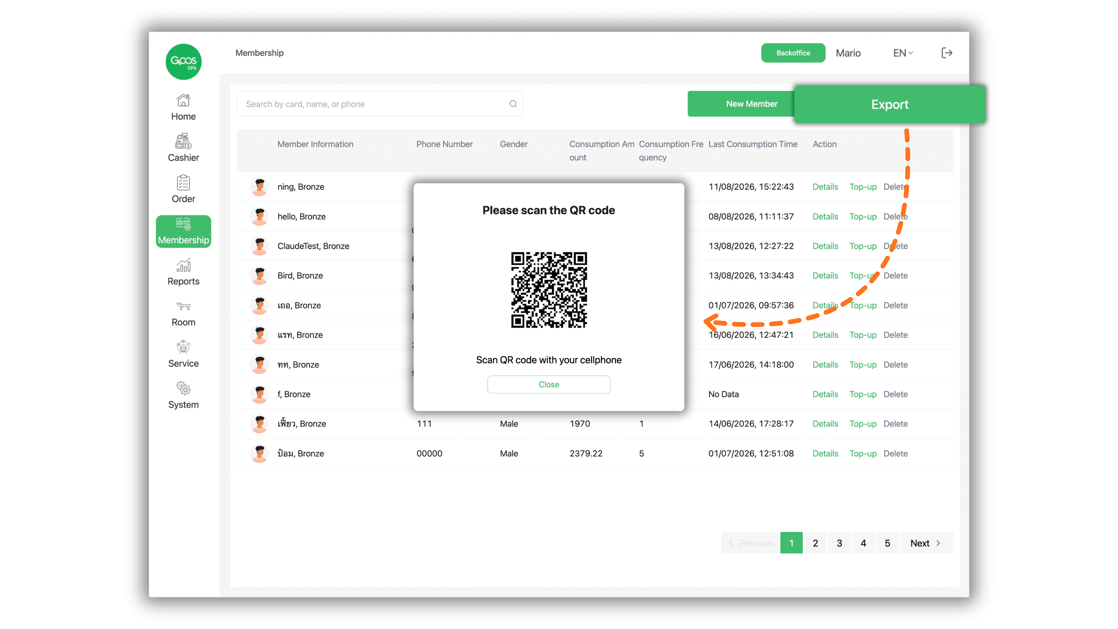1118x629 pixels.
Task: Click the Member Information column header
Action: tap(316, 144)
